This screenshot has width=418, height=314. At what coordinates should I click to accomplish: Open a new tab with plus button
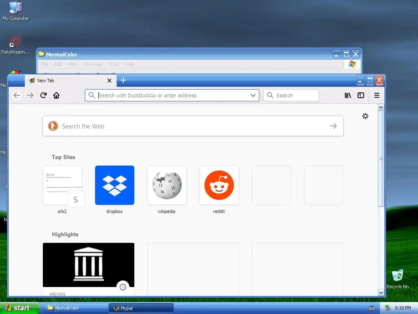point(123,80)
